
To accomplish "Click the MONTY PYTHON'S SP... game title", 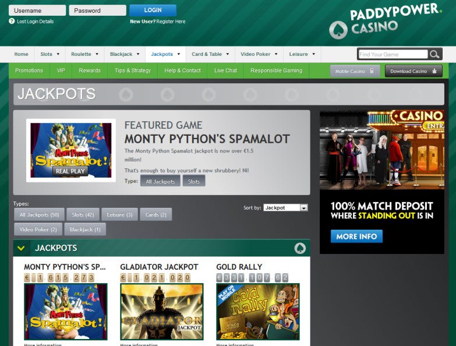I will (65, 267).
